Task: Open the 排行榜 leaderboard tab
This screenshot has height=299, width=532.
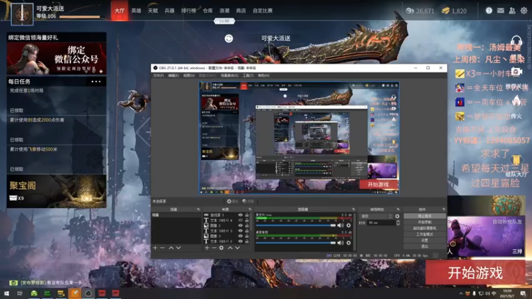Action: coord(189,11)
